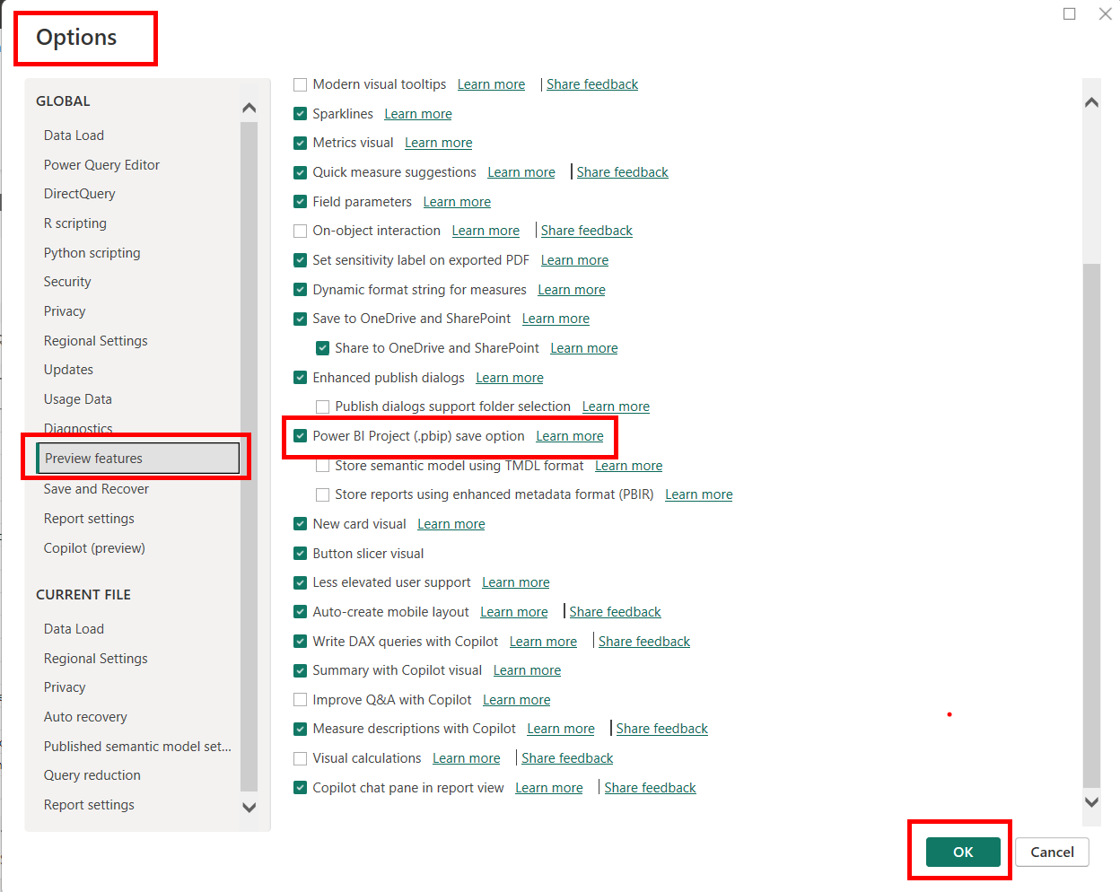Click the Cancel button
The width and height of the screenshot is (1120, 892).
pos(1052,852)
